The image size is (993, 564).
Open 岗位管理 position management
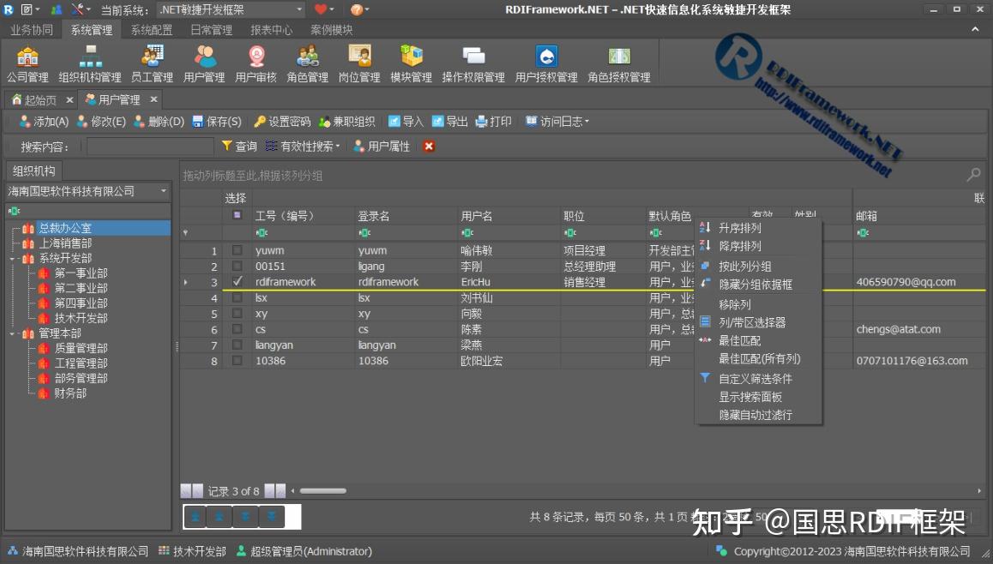(358, 62)
